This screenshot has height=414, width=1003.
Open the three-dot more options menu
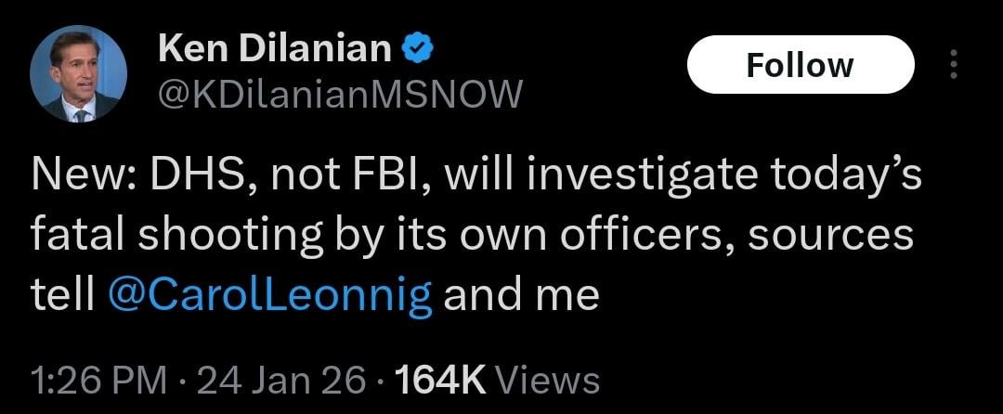952,65
